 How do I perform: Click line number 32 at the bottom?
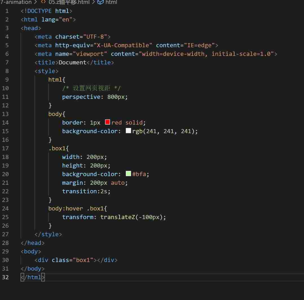click(5, 277)
